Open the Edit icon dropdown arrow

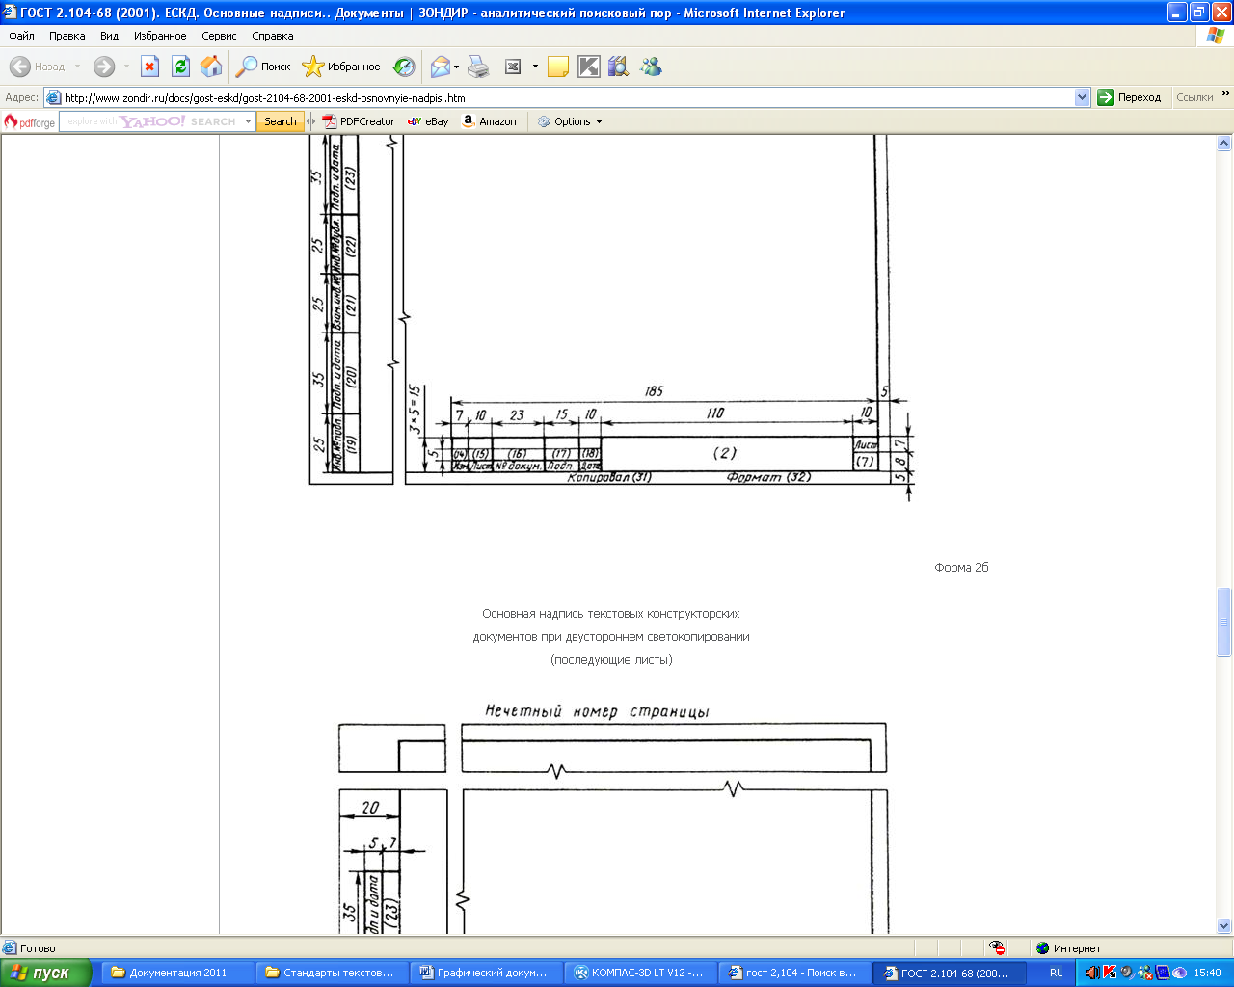535,67
